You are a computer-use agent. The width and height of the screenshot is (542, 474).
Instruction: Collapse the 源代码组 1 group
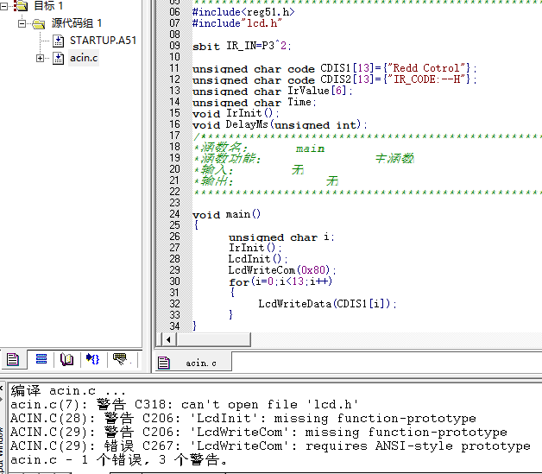22,23
